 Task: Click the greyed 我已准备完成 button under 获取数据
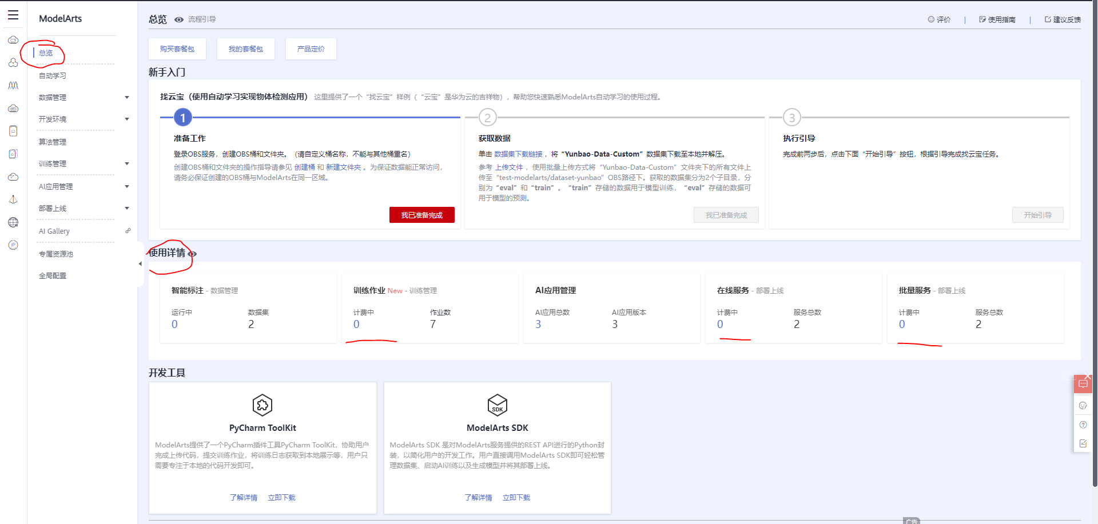726,215
